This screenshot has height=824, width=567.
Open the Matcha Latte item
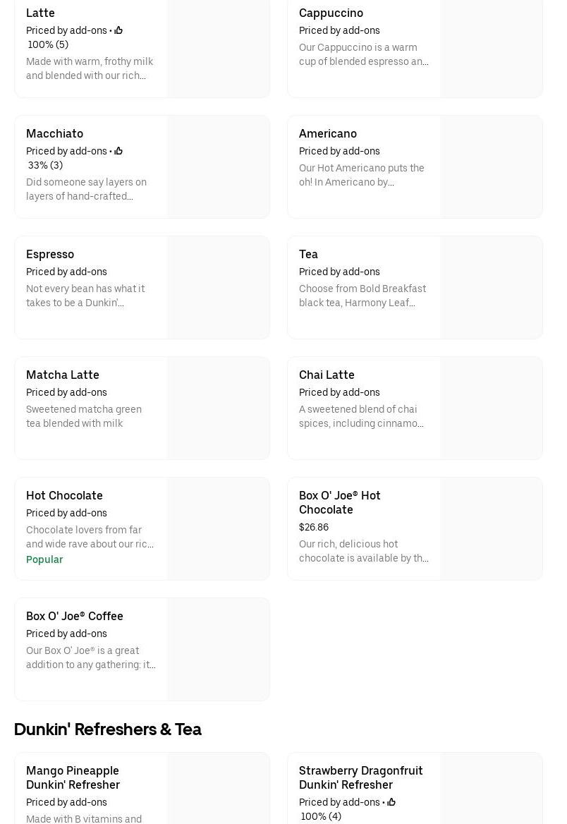[63, 375]
